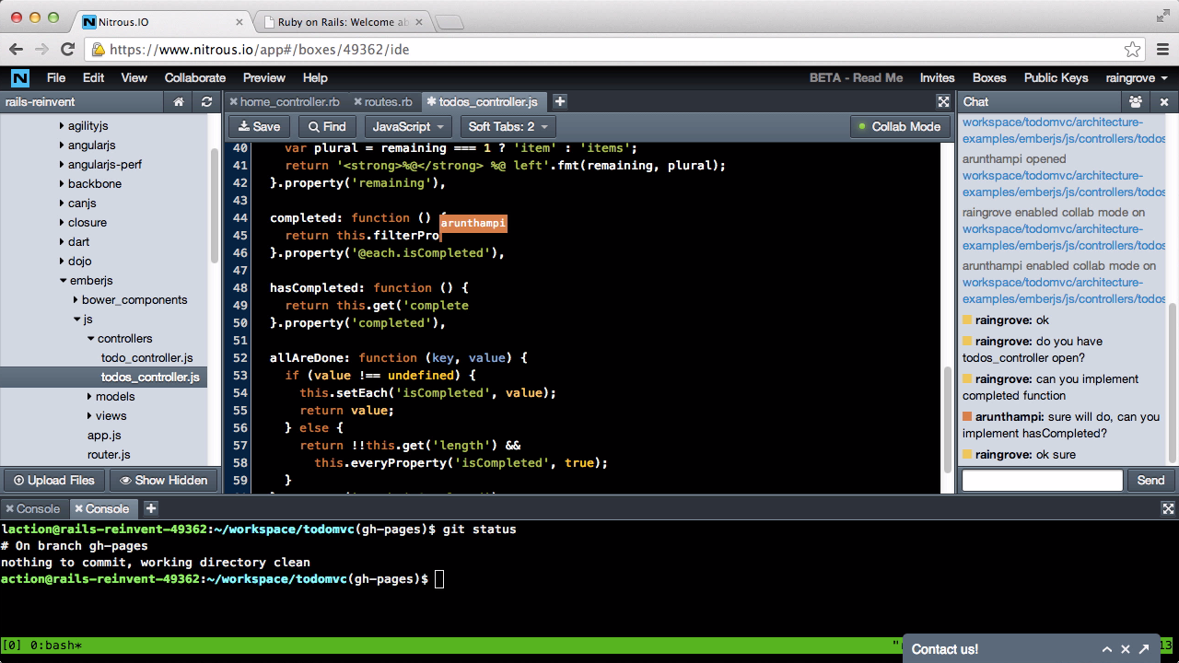The height and width of the screenshot is (663, 1179).
Task: Switch to the routes.rb tab
Action: coord(388,102)
